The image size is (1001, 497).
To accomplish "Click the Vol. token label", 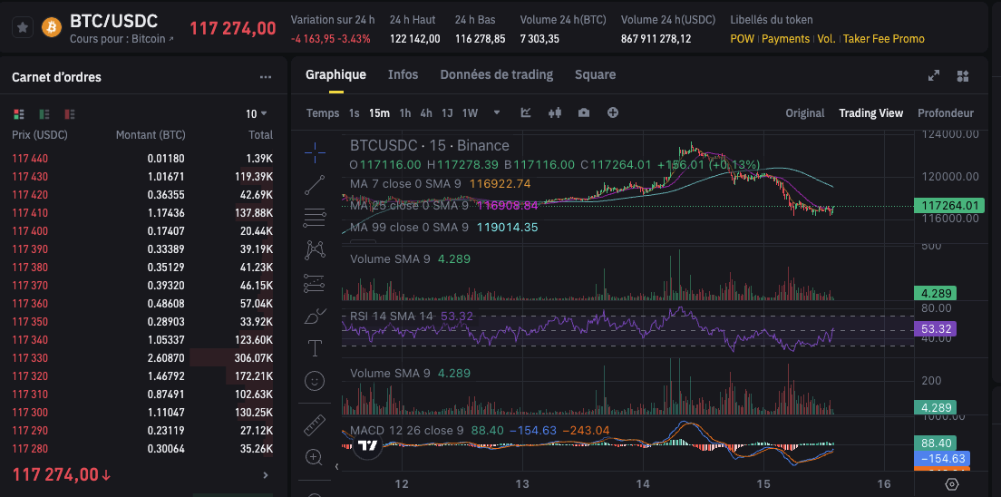I will 826,39.
